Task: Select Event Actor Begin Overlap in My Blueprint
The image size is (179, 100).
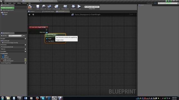Action: (x=11, y=42)
